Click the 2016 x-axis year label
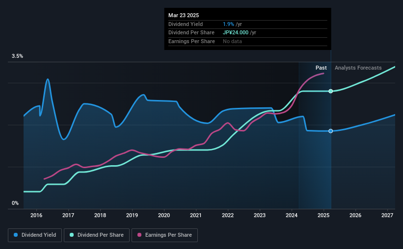Image resolution: width=403 pixels, height=249 pixels. [x=36, y=215]
